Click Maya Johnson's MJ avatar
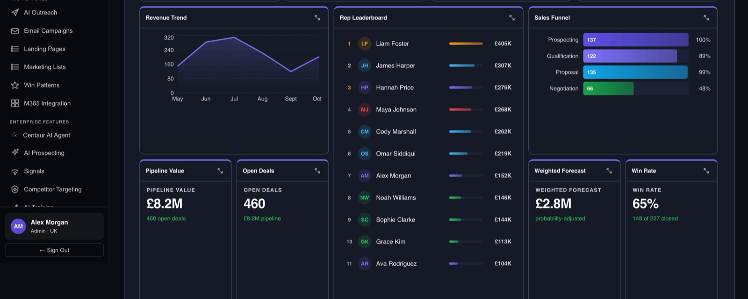This screenshot has width=748, height=299. click(365, 109)
